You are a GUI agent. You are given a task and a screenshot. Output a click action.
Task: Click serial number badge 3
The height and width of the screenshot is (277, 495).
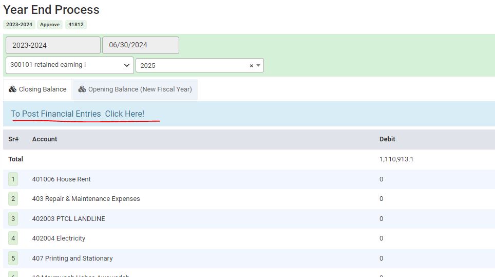(x=13, y=219)
